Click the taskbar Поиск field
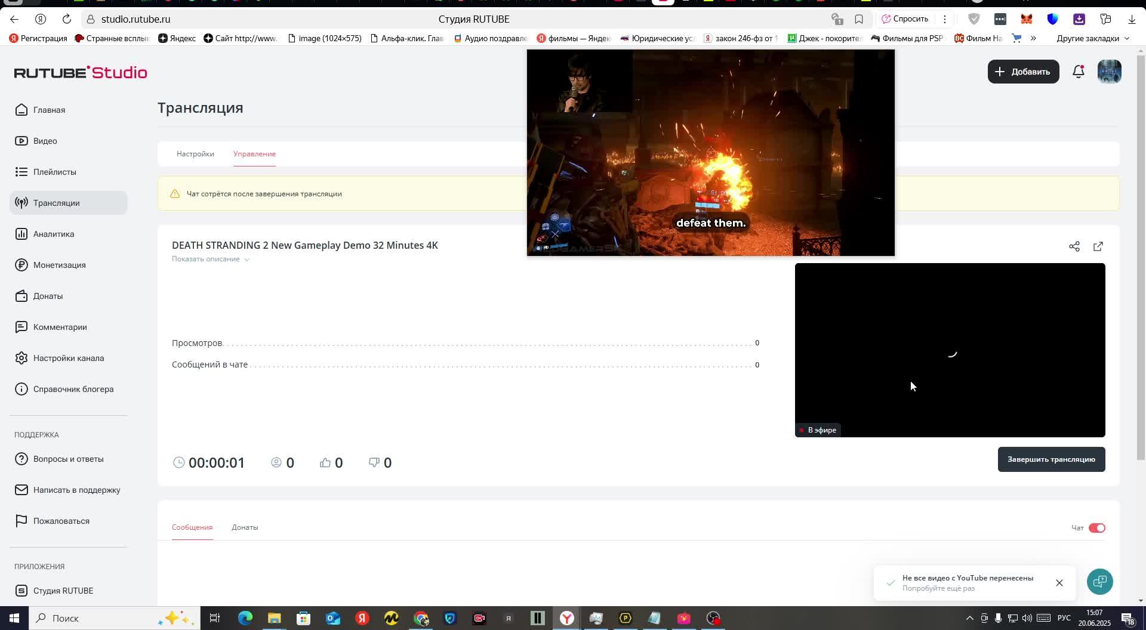The width and height of the screenshot is (1146, 630). 113,618
